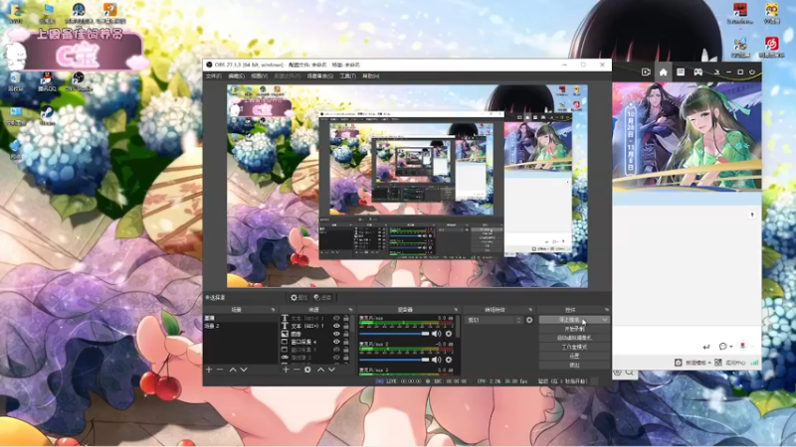Screen dimensions: 796x447
Task: Click the download icon in right window toolbar
Action: click(x=716, y=72)
